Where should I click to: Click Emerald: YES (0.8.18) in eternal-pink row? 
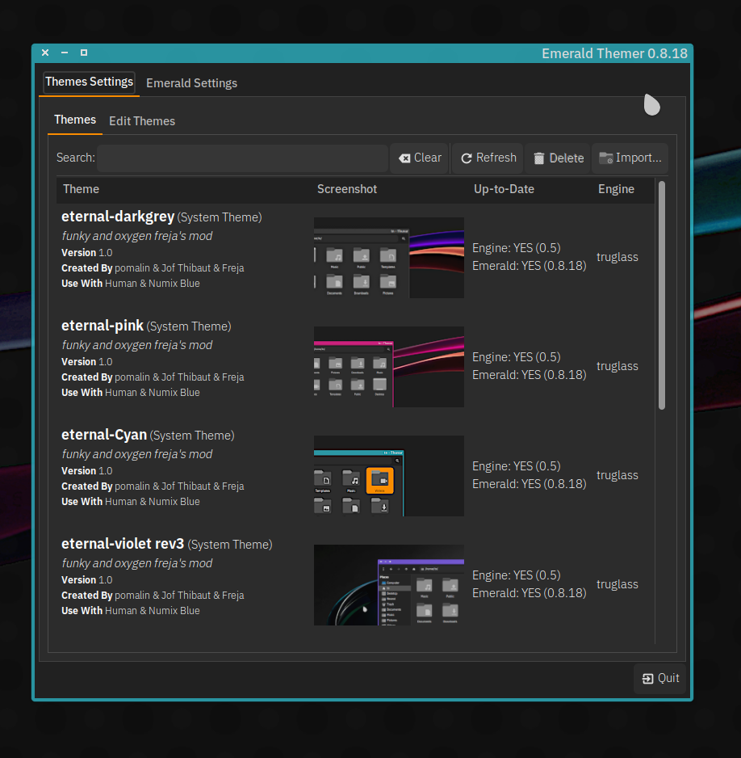[529, 375]
